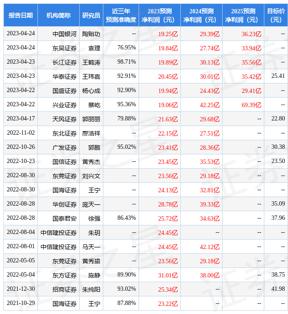Click target price 41.98
288x314 pixels.
click(278, 289)
